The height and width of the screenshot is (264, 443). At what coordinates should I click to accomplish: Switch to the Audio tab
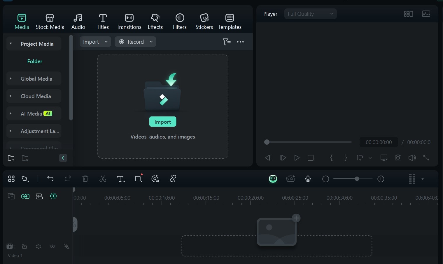[78, 22]
